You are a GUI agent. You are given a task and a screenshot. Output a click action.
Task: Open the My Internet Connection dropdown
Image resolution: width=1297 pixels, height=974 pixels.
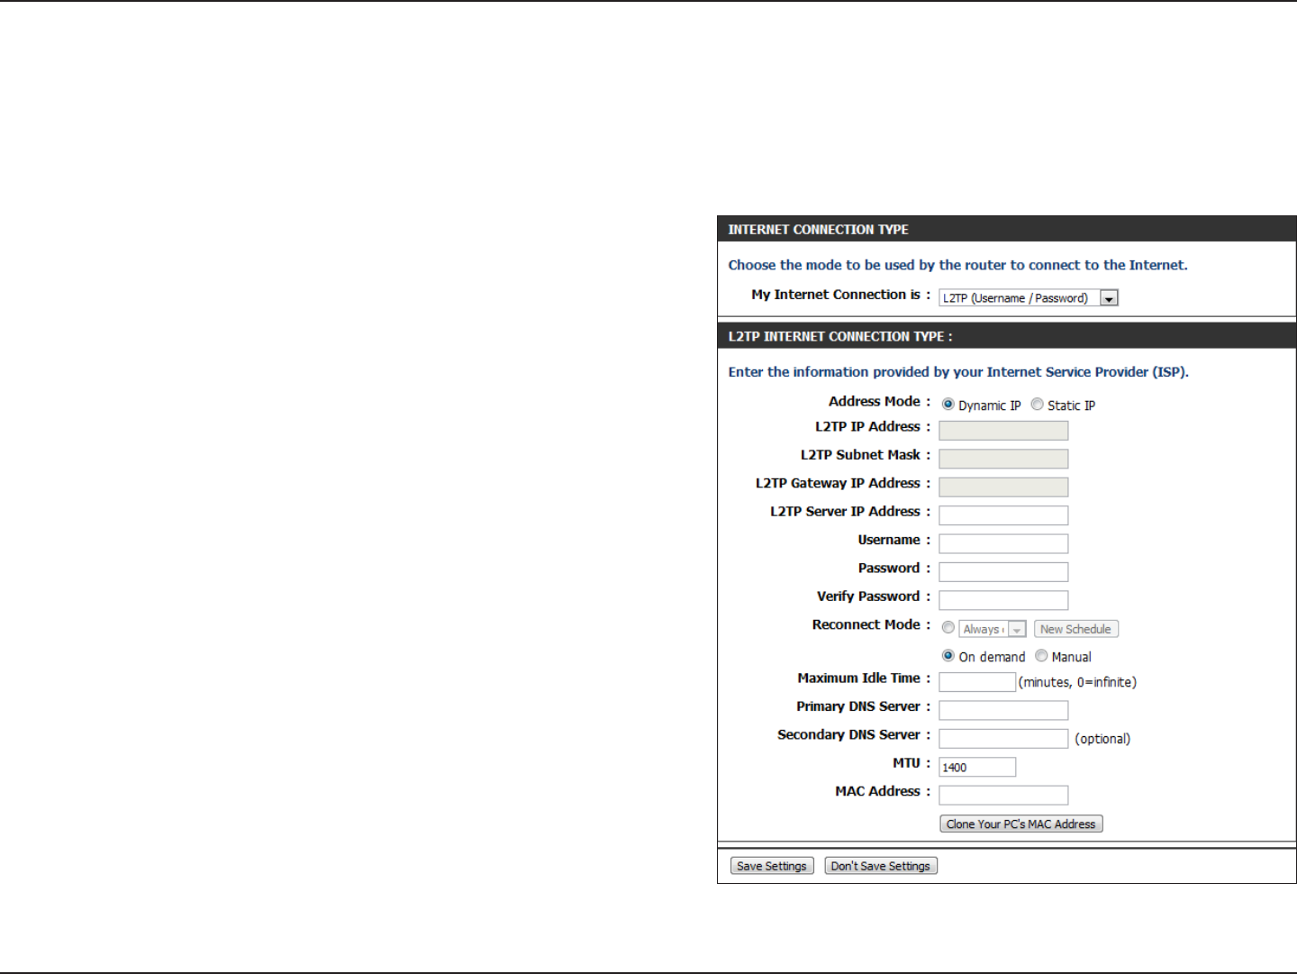[x=1028, y=298]
